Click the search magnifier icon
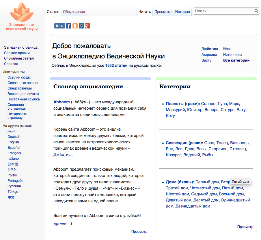The image size is (261, 240). 256,11
